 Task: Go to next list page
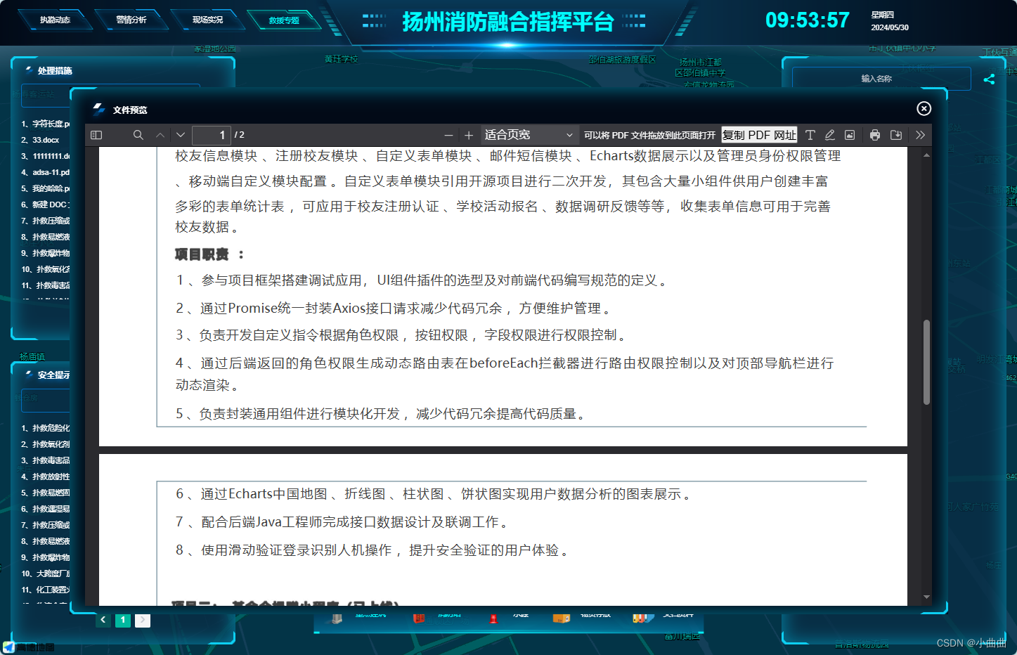tap(143, 620)
